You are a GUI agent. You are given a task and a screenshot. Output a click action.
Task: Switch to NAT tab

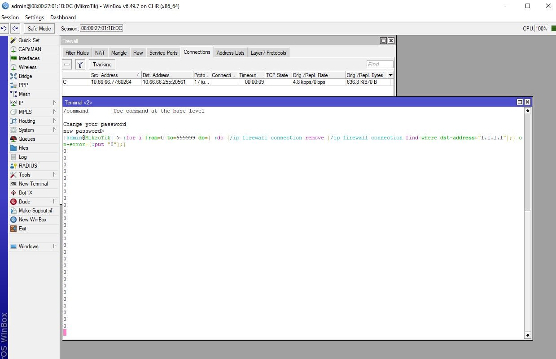pyautogui.click(x=100, y=52)
